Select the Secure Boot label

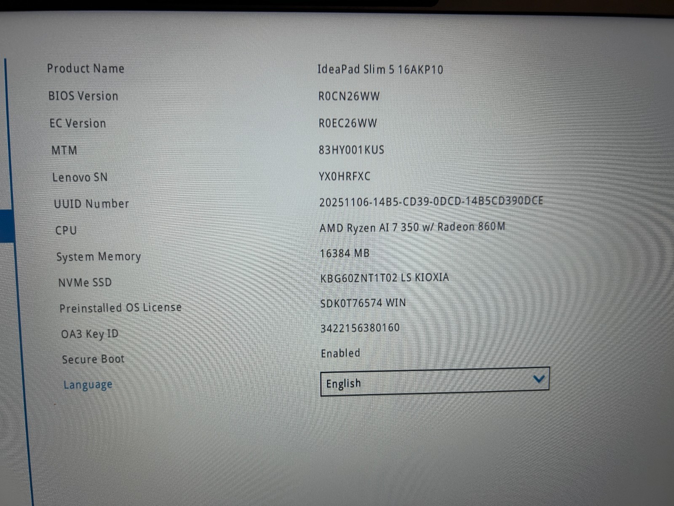(x=93, y=359)
